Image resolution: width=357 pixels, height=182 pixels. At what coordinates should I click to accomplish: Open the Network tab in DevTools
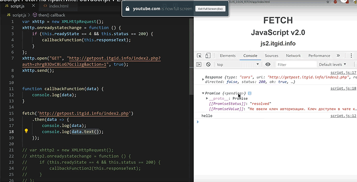pos(293,56)
